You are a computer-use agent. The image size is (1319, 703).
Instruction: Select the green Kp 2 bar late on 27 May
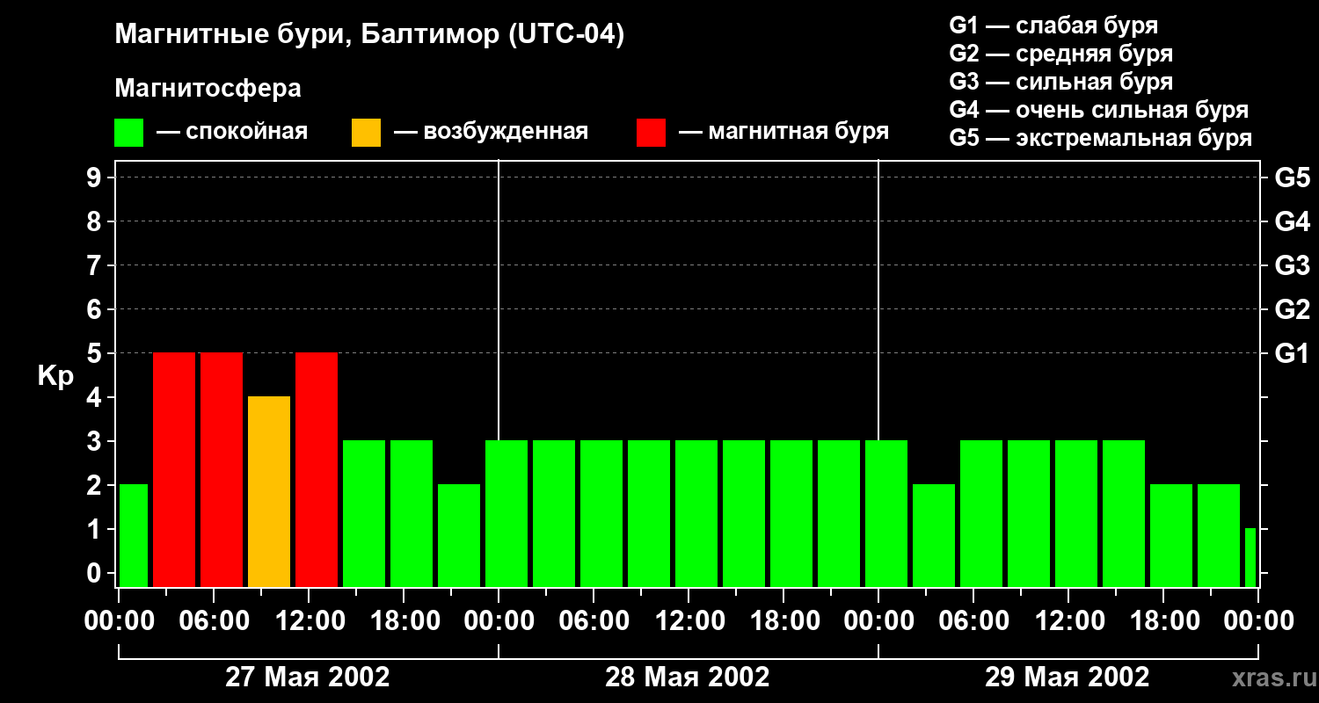[459, 535]
